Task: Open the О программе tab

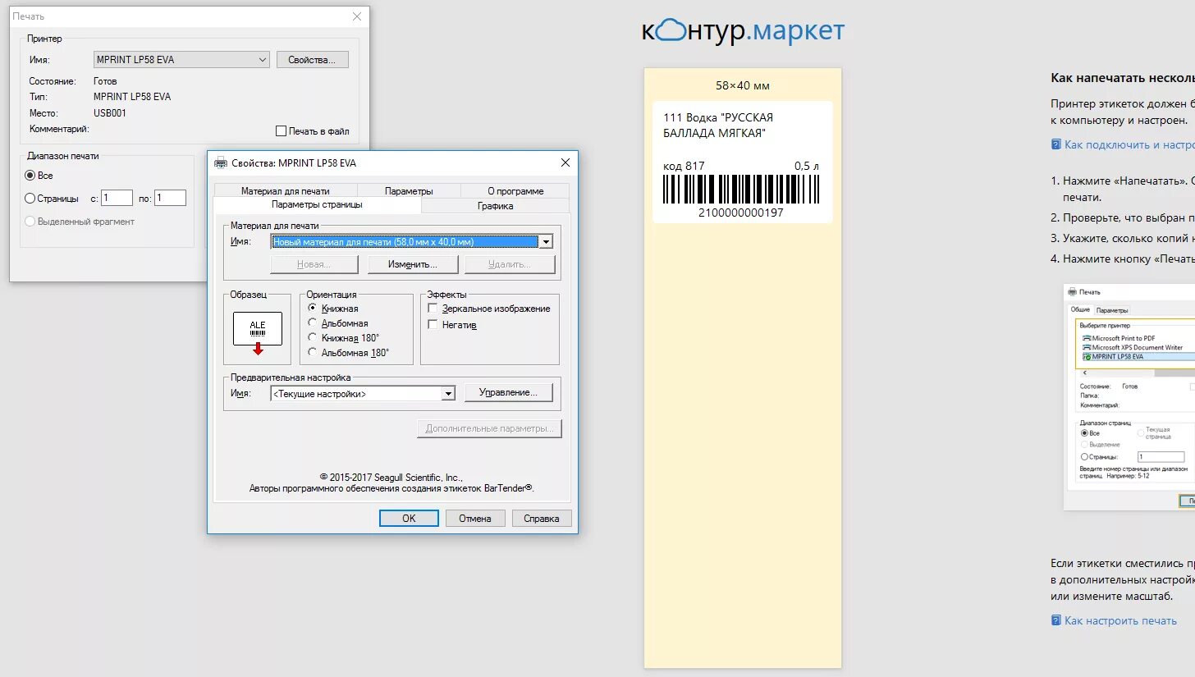Action: [515, 190]
